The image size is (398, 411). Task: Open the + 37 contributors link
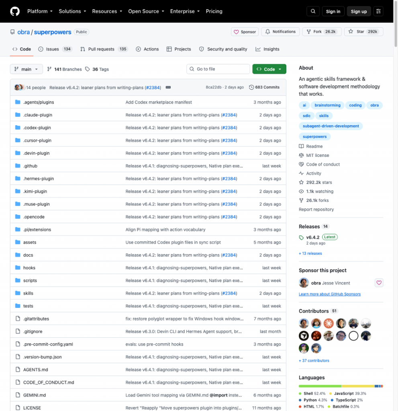click(314, 361)
